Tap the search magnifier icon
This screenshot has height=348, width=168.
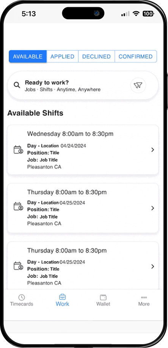17,85
